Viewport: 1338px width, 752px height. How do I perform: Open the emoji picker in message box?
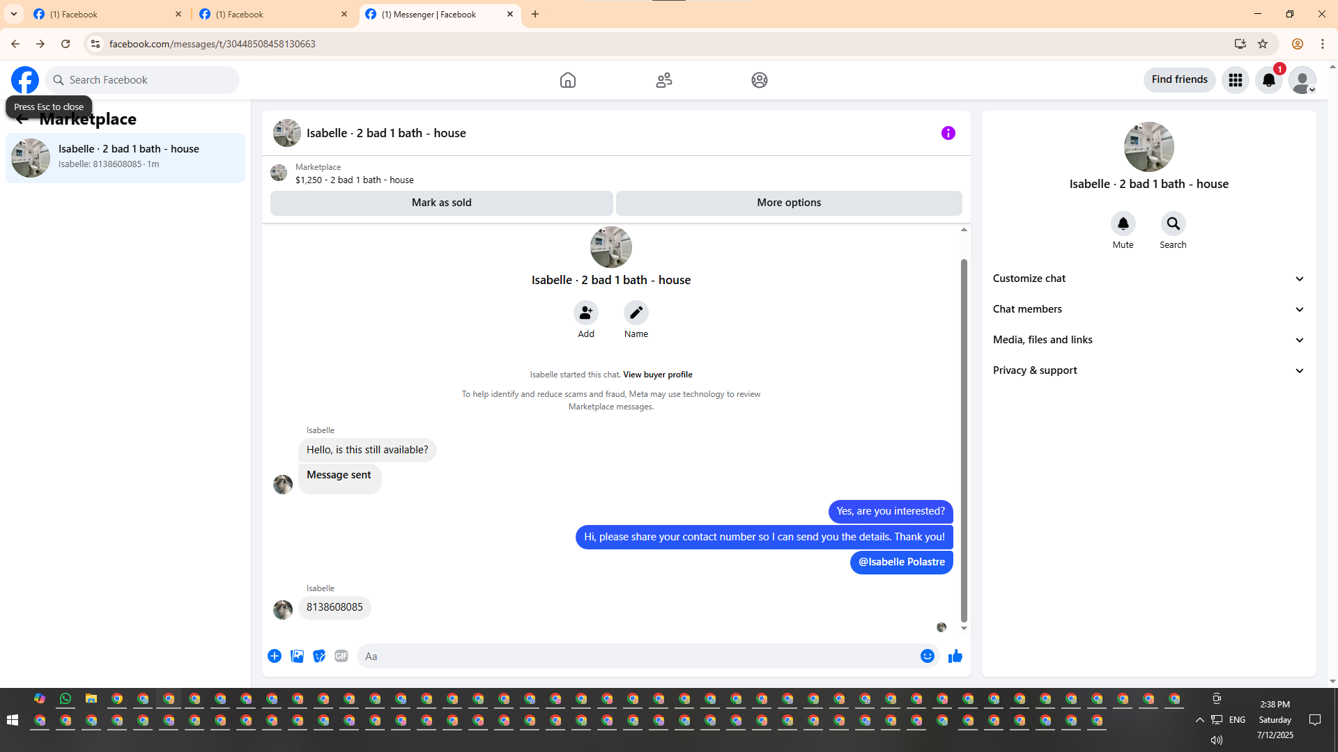coord(927,656)
